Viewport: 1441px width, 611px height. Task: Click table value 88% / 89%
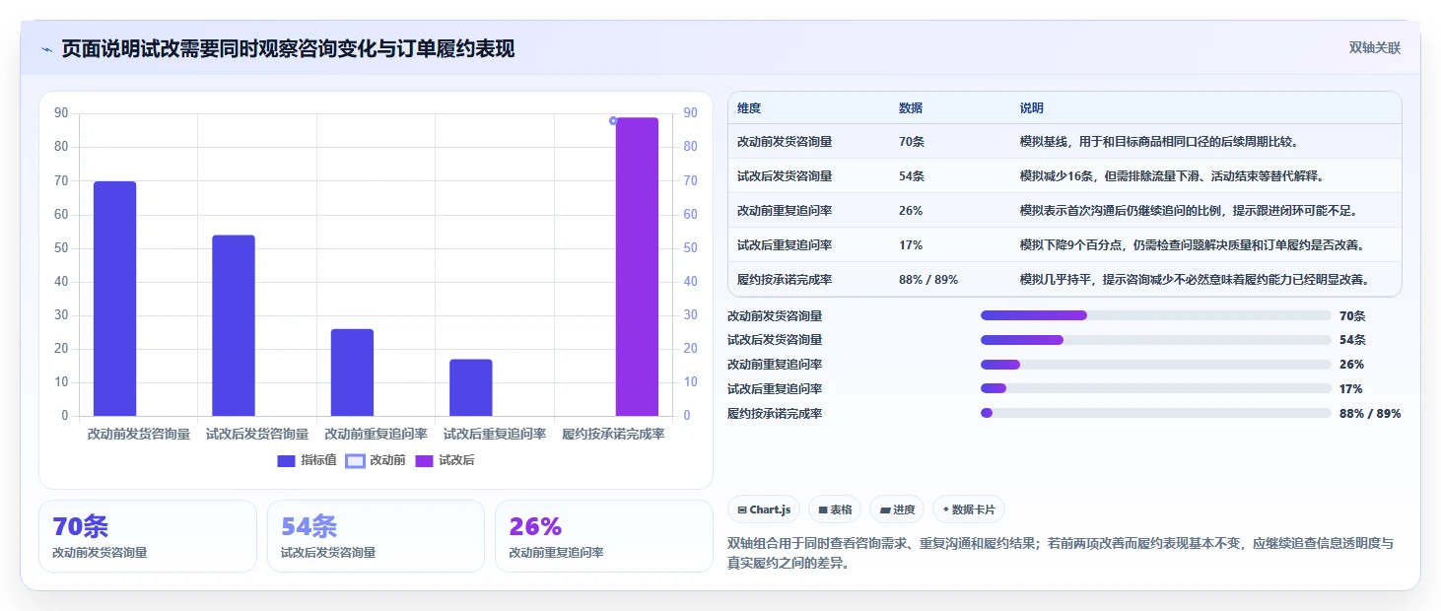(928, 280)
